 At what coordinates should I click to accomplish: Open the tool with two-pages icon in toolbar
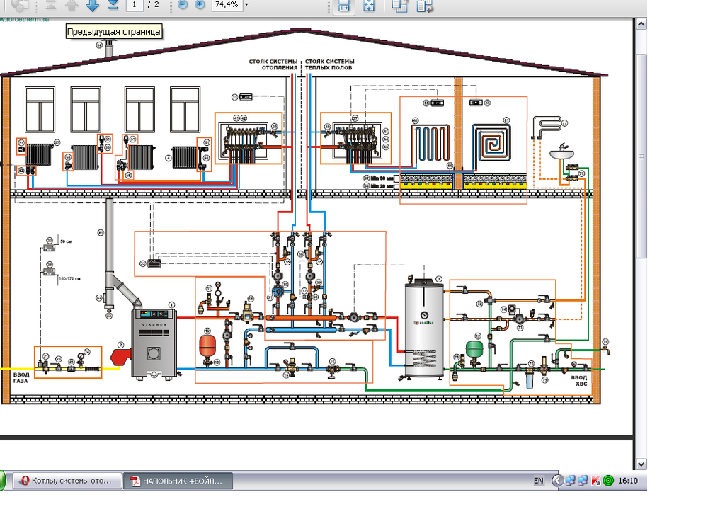[x=399, y=6]
